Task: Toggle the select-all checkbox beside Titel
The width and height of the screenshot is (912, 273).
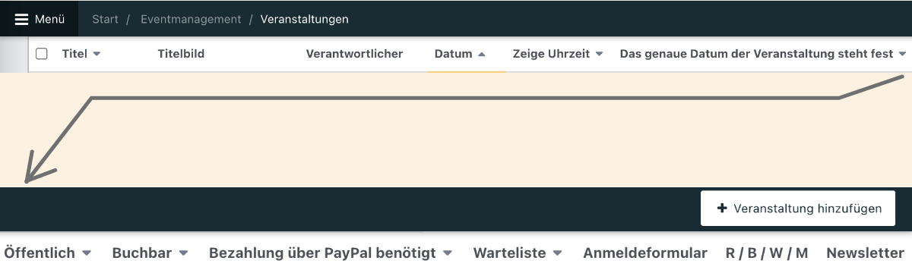Action: (42, 54)
